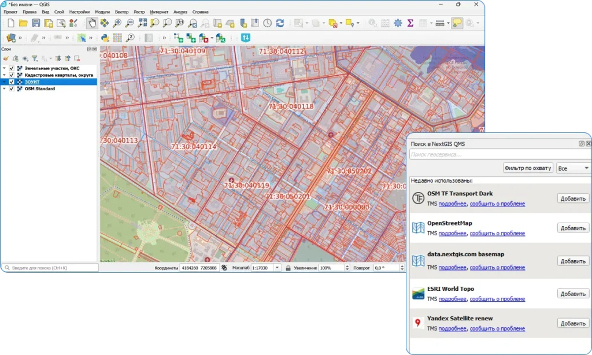Toggle visibility of Кадастровые кварталы, округа layer
This screenshot has height=355, width=592.
(12, 75)
